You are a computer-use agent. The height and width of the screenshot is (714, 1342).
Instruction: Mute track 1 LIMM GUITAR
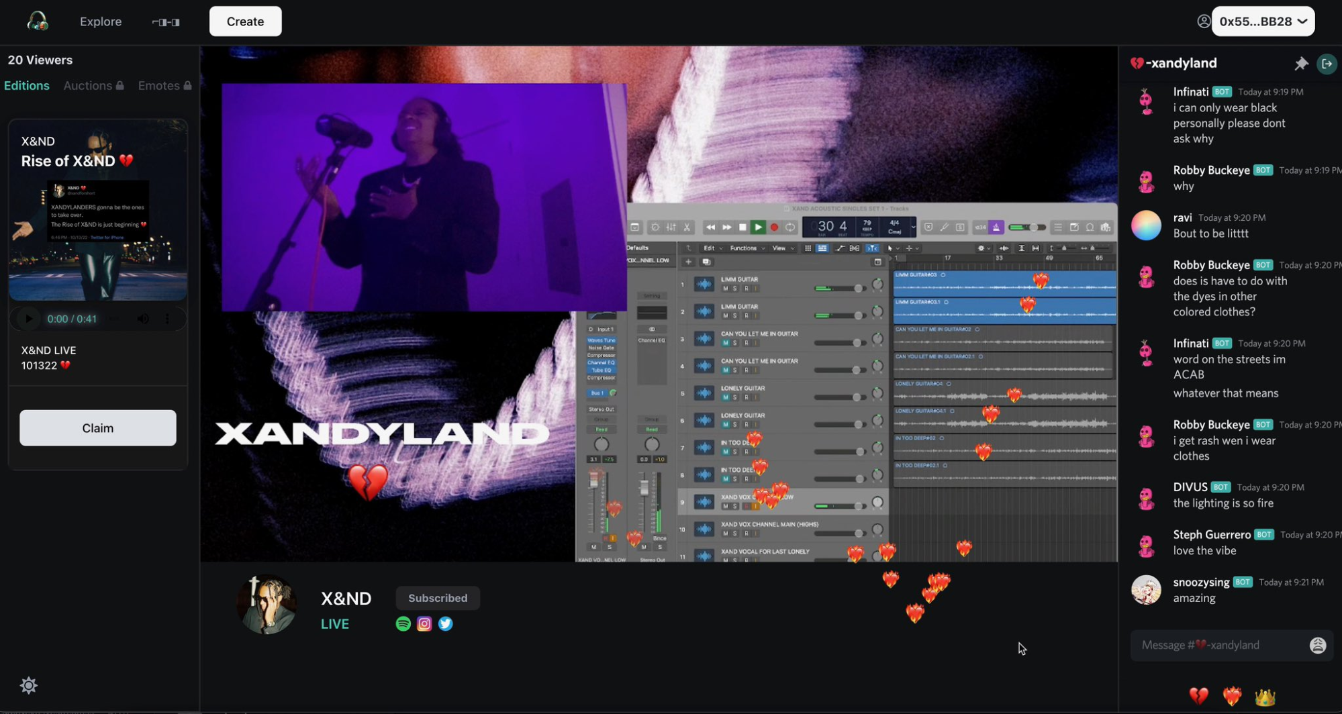(725, 289)
